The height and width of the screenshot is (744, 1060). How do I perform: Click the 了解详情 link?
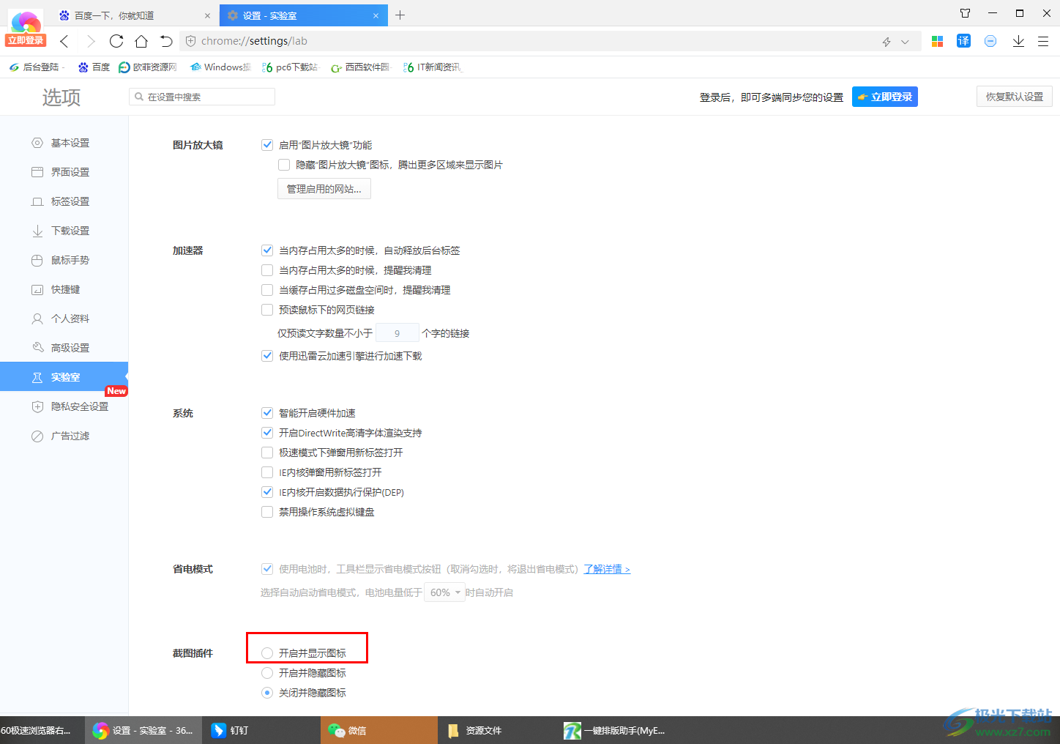click(607, 569)
